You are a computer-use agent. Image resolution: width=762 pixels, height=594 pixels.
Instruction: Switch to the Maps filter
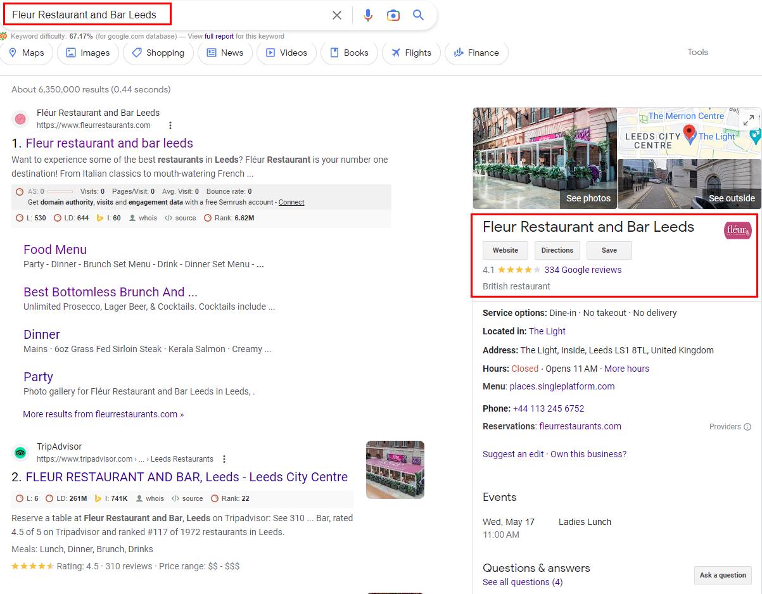(x=27, y=53)
